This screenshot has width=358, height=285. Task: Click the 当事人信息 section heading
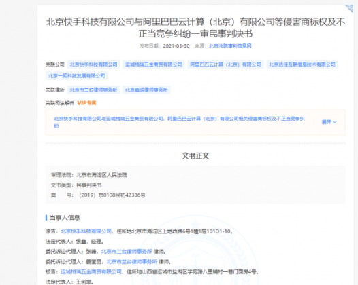[65, 218]
